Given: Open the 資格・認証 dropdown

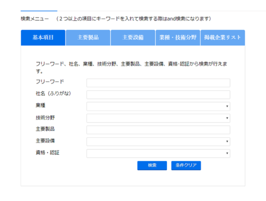Looking at the screenshot, I should point(159,153).
